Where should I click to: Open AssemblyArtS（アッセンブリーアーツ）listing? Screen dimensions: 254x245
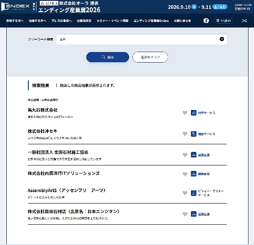(x=66, y=190)
